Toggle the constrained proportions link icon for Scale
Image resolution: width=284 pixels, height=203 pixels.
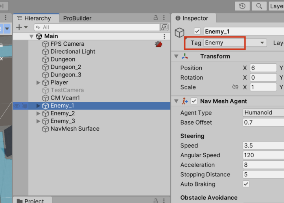235,87
